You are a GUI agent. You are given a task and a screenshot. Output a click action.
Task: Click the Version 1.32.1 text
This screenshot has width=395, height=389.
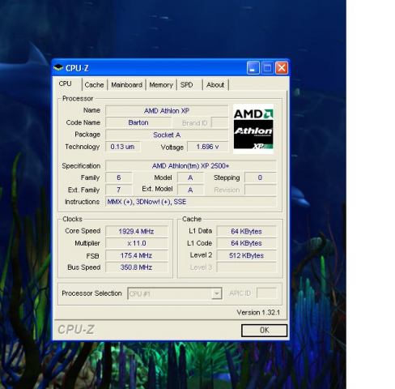258,313
